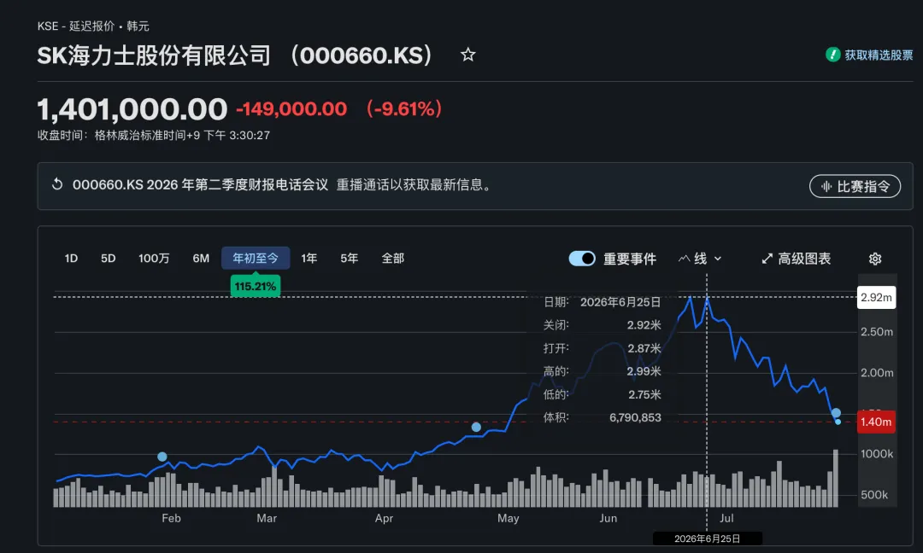Click the 1.40m current price label
923x553 pixels.
876,422
